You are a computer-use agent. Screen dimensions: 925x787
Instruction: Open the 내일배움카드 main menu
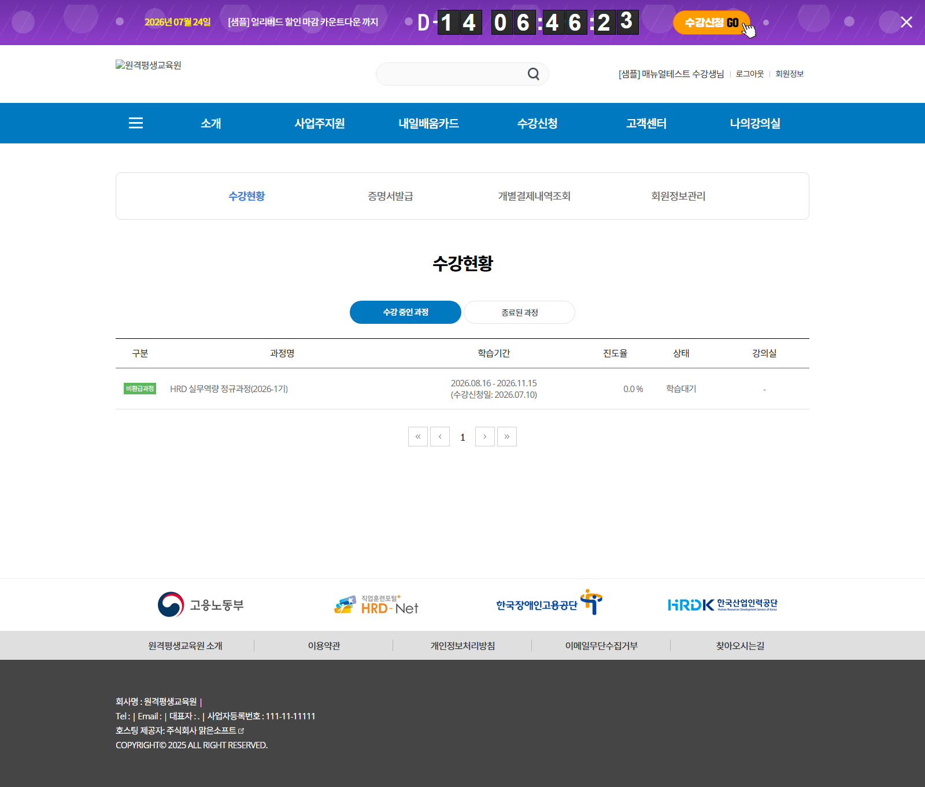tap(429, 123)
